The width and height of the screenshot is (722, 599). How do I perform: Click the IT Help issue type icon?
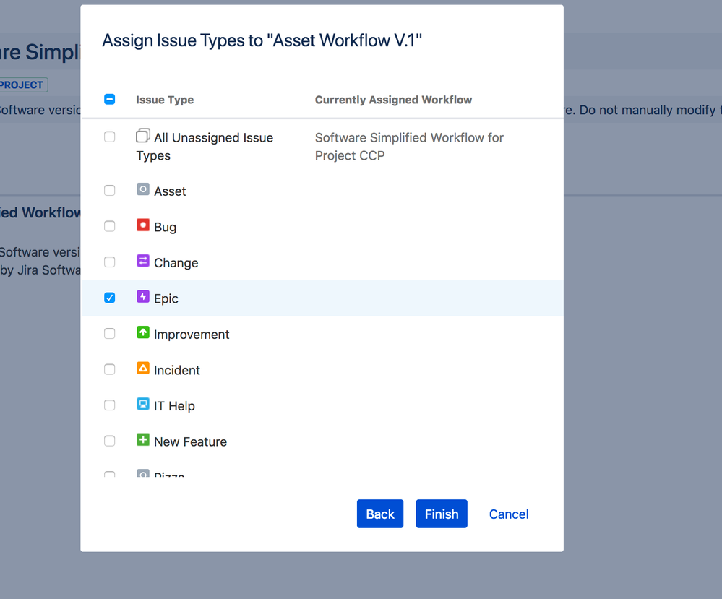click(x=142, y=405)
